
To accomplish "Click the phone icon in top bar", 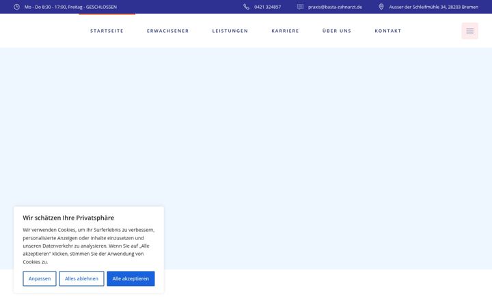I will click(246, 7).
